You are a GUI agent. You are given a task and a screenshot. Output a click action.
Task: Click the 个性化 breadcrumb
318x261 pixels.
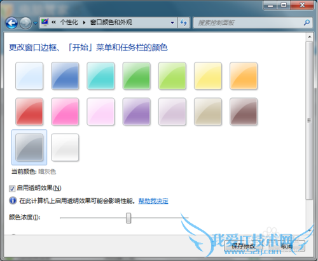click(x=69, y=22)
